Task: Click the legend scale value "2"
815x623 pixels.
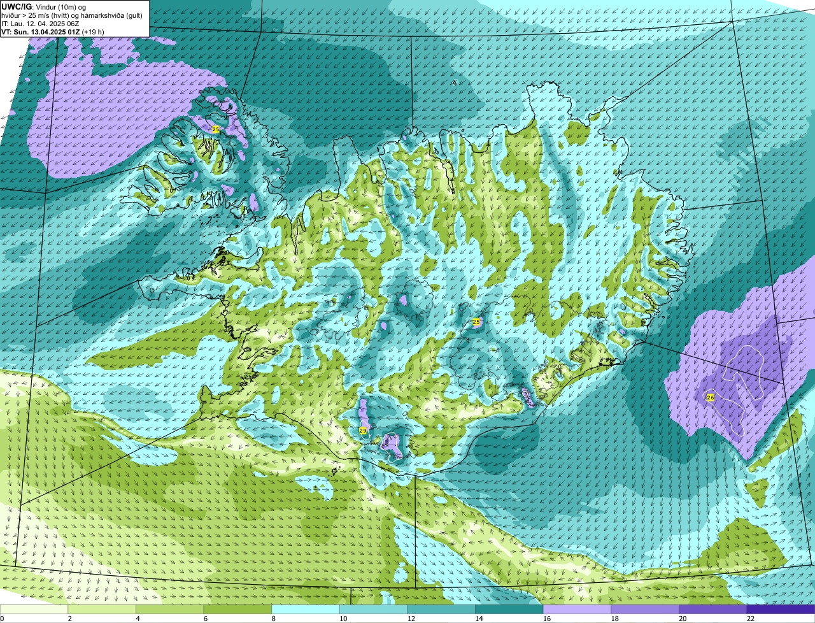Action: [69, 619]
